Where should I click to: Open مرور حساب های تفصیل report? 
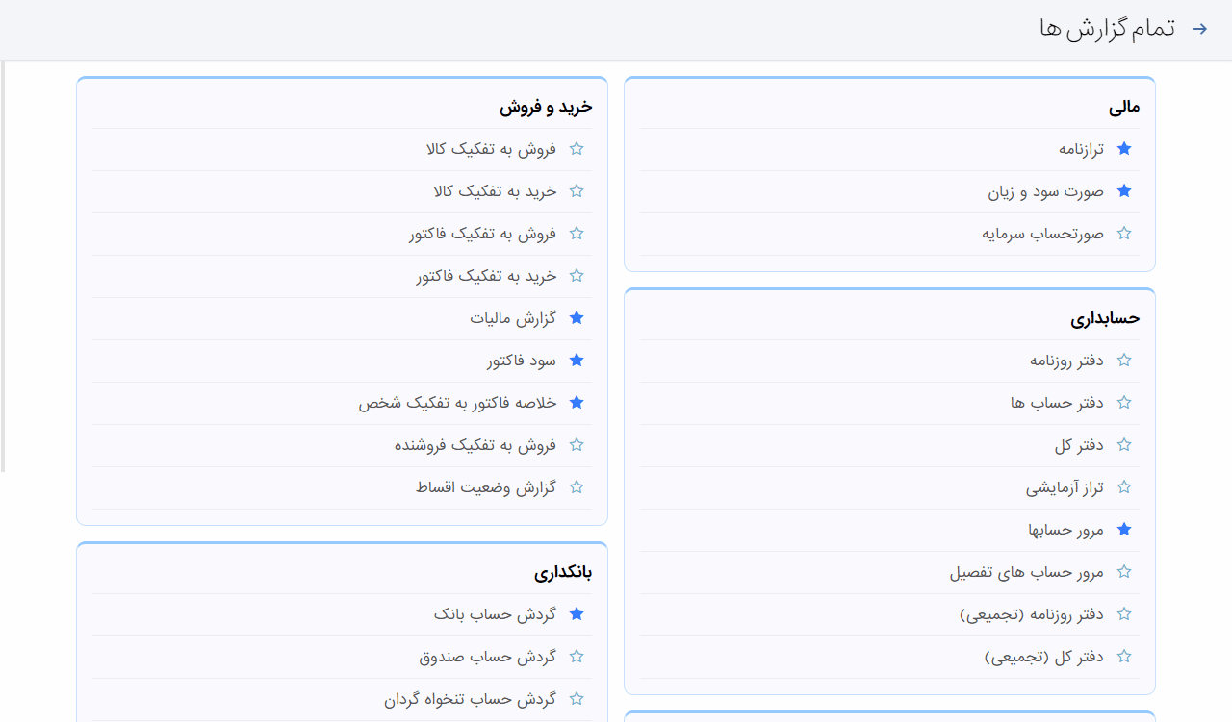tap(1026, 572)
